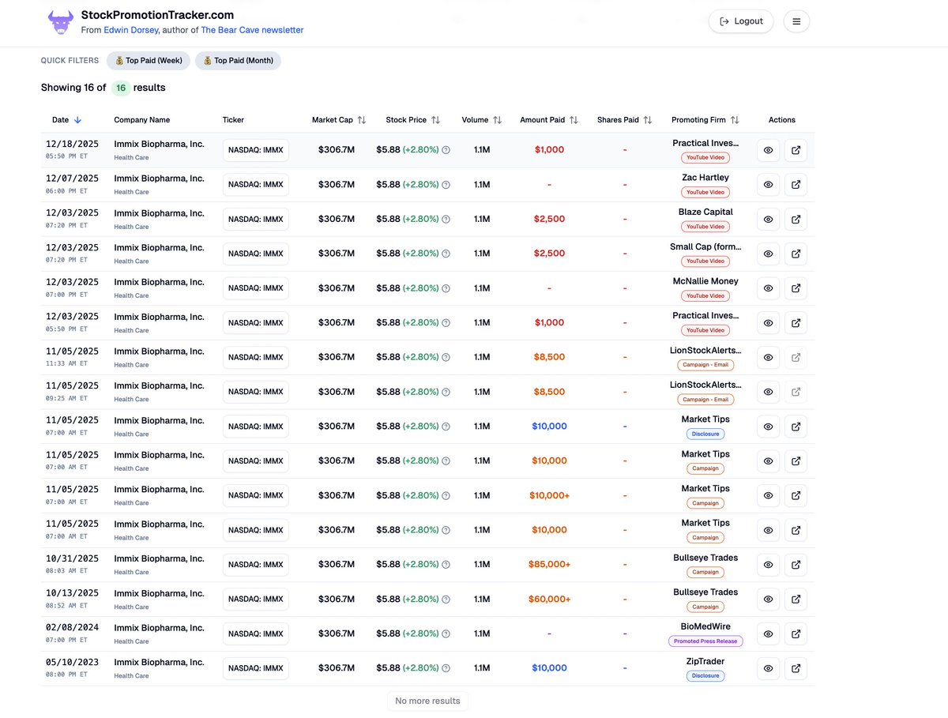Sort table by Amount Paid column
Viewport: 948px width, 718px height.
coord(549,120)
